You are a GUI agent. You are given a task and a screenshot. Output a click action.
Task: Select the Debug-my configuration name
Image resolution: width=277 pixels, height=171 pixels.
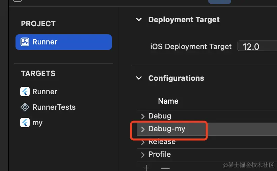point(167,129)
